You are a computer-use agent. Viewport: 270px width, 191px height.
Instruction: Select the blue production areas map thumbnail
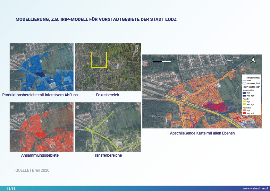(x=42, y=67)
